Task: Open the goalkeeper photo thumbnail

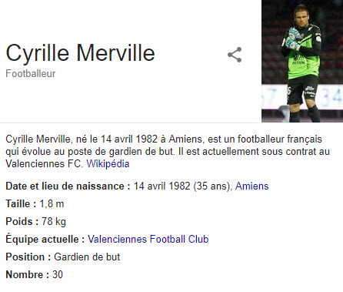Action: click(302, 61)
